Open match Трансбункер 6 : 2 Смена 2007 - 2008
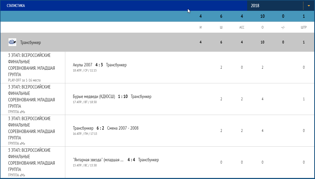315x179 pixels. [x=106, y=128]
